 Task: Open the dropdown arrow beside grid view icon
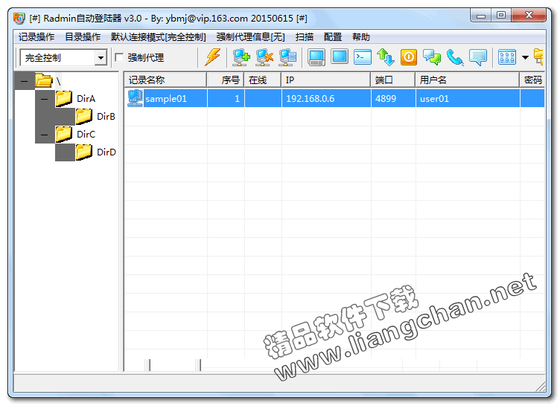point(525,57)
